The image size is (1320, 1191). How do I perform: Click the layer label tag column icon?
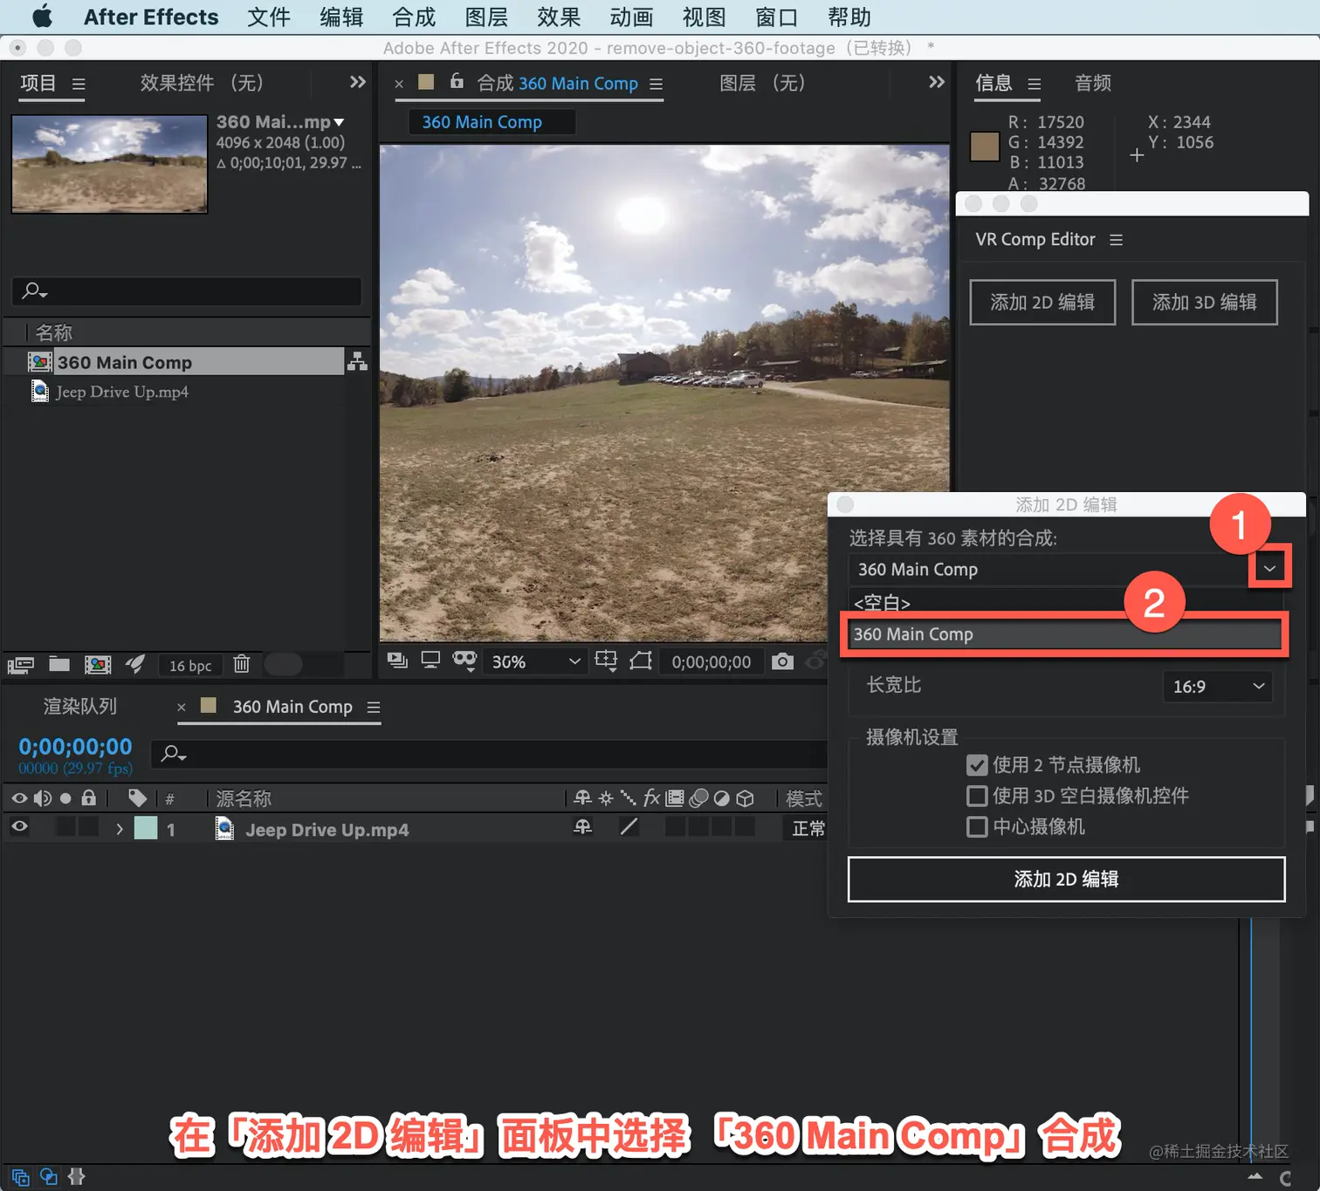coord(137,797)
